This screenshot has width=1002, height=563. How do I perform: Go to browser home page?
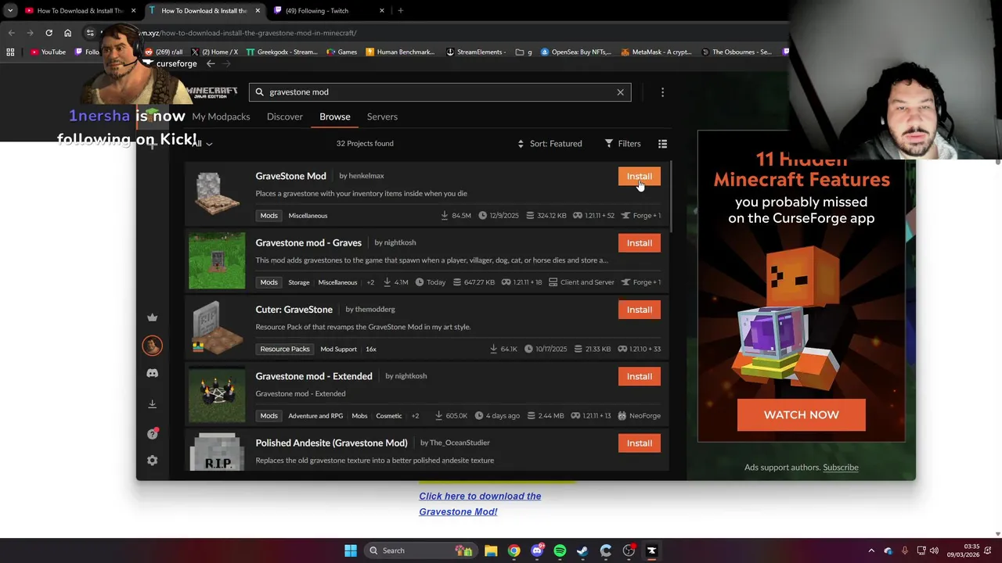pos(67,33)
